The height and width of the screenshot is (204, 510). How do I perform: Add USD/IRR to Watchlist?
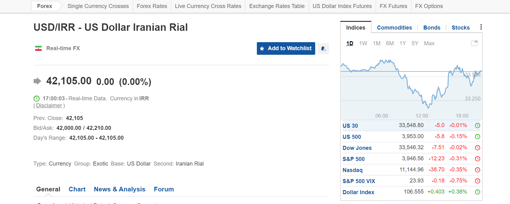pos(286,48)
